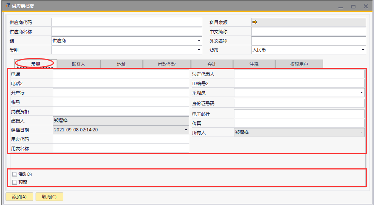This screenshot has width=374, height=205.
Task: Enable the 活动的 checkbox
Action: pos(14,174)
